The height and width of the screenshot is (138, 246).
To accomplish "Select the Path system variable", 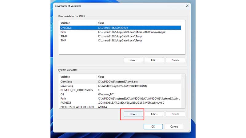I will coord(120,98).
